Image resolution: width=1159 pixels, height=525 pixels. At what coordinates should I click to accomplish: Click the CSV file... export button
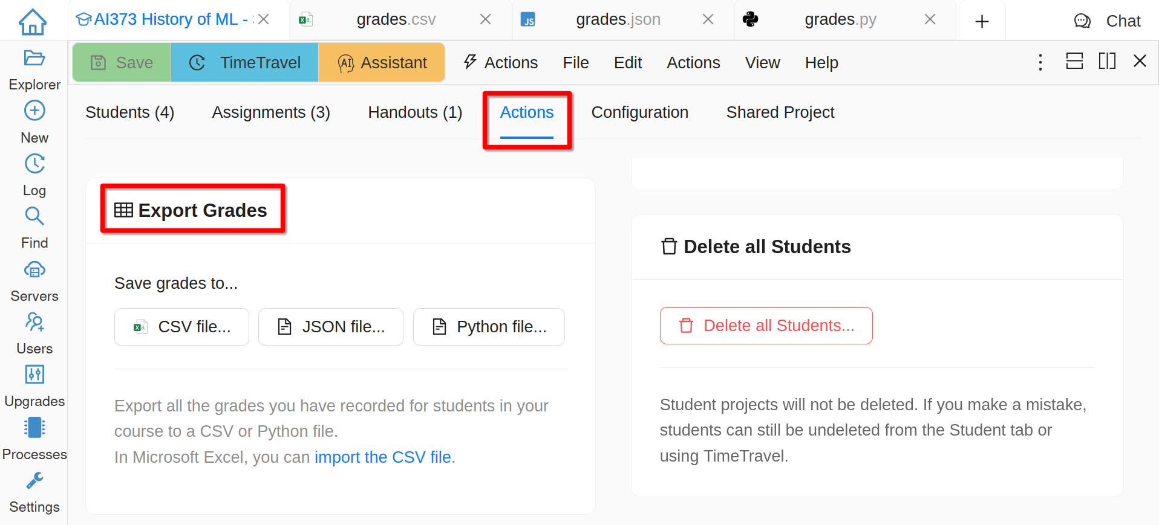click(181, 327)
